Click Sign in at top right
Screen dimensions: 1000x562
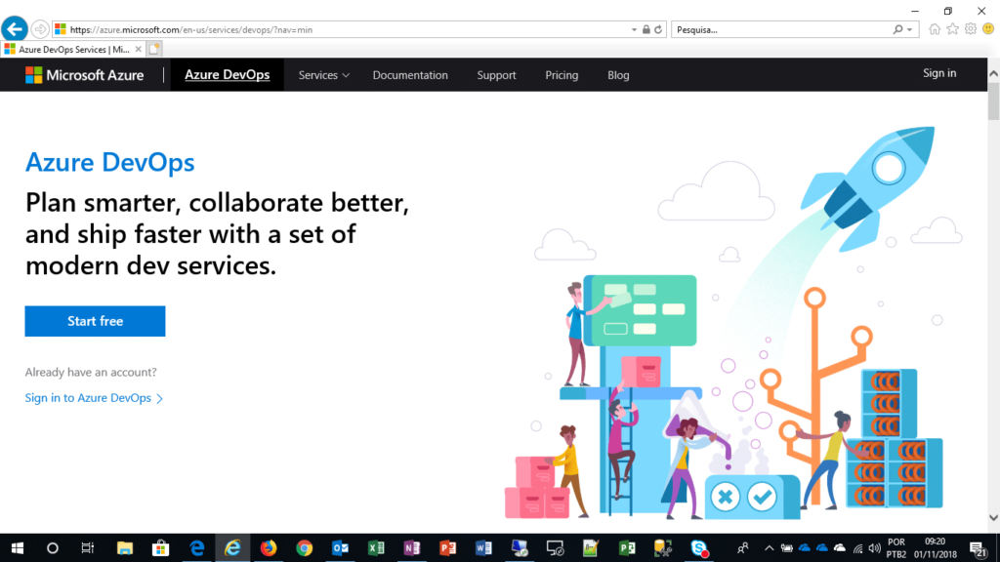[x=939, y=73]
